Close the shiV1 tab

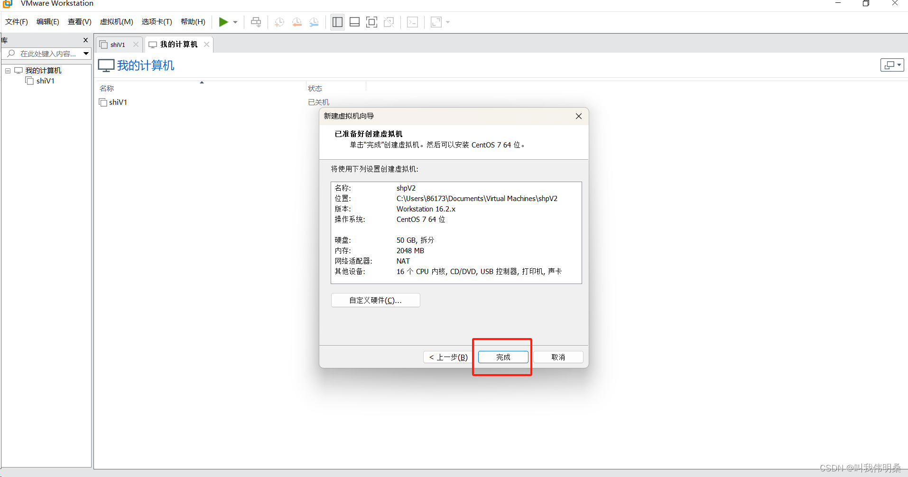[x=136, y=44]
